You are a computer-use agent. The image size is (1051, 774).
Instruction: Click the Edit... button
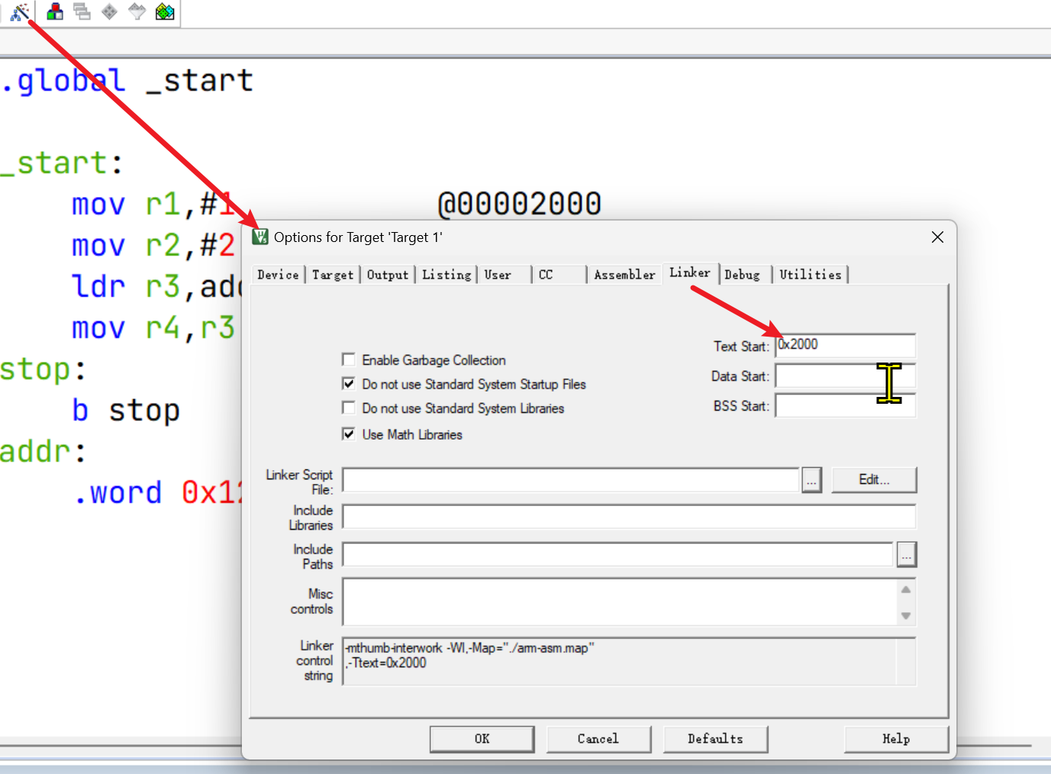coord(874,479)
